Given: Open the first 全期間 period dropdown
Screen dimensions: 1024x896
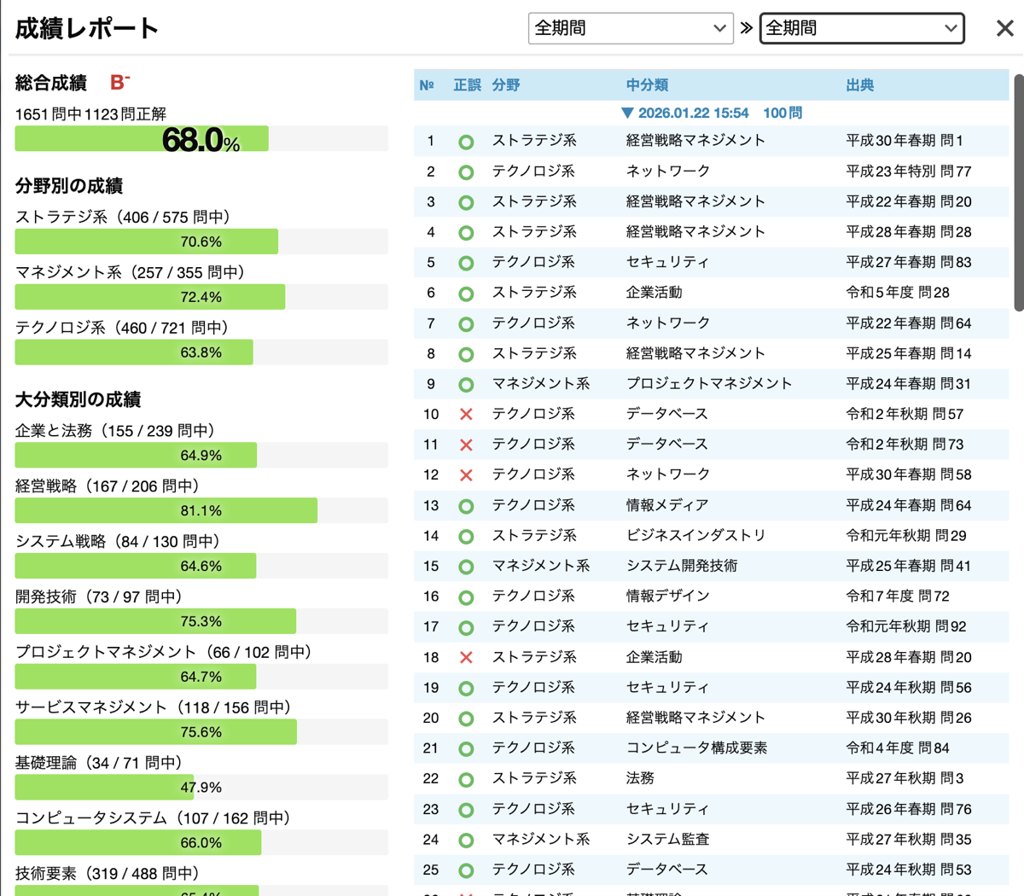Looking at the screenshot, I should coord(630,28).
